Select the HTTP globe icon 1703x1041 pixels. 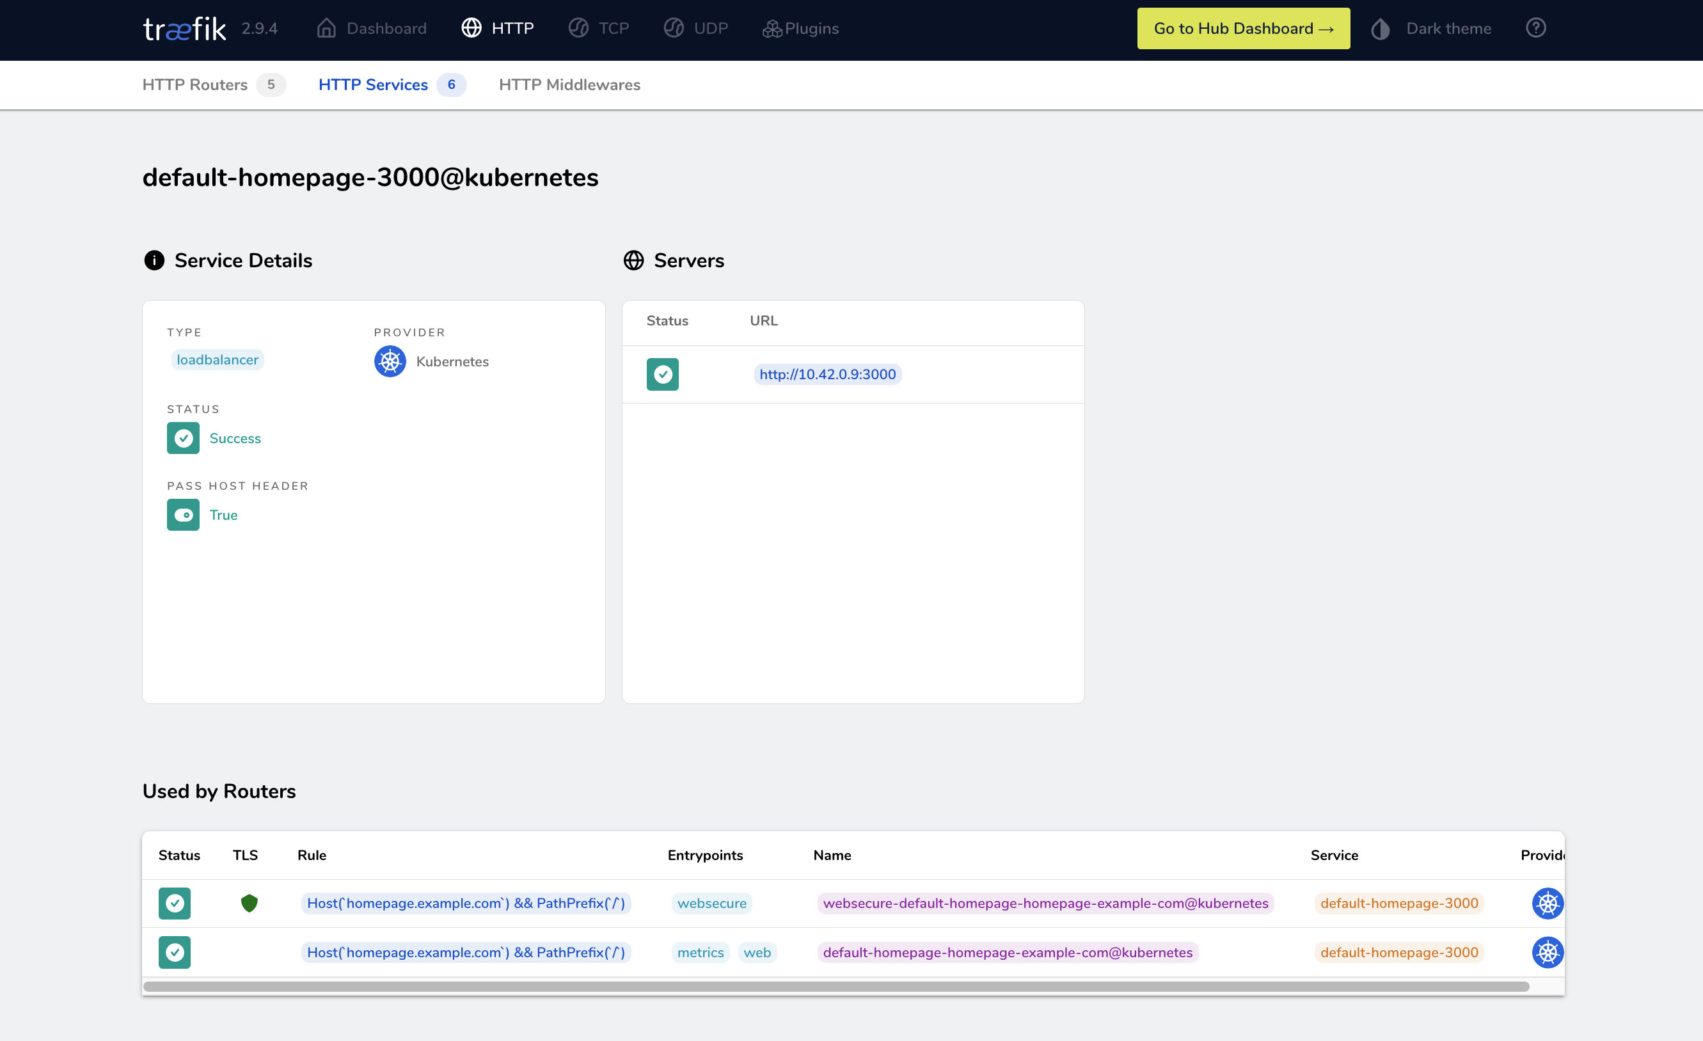tap(471, 27)
